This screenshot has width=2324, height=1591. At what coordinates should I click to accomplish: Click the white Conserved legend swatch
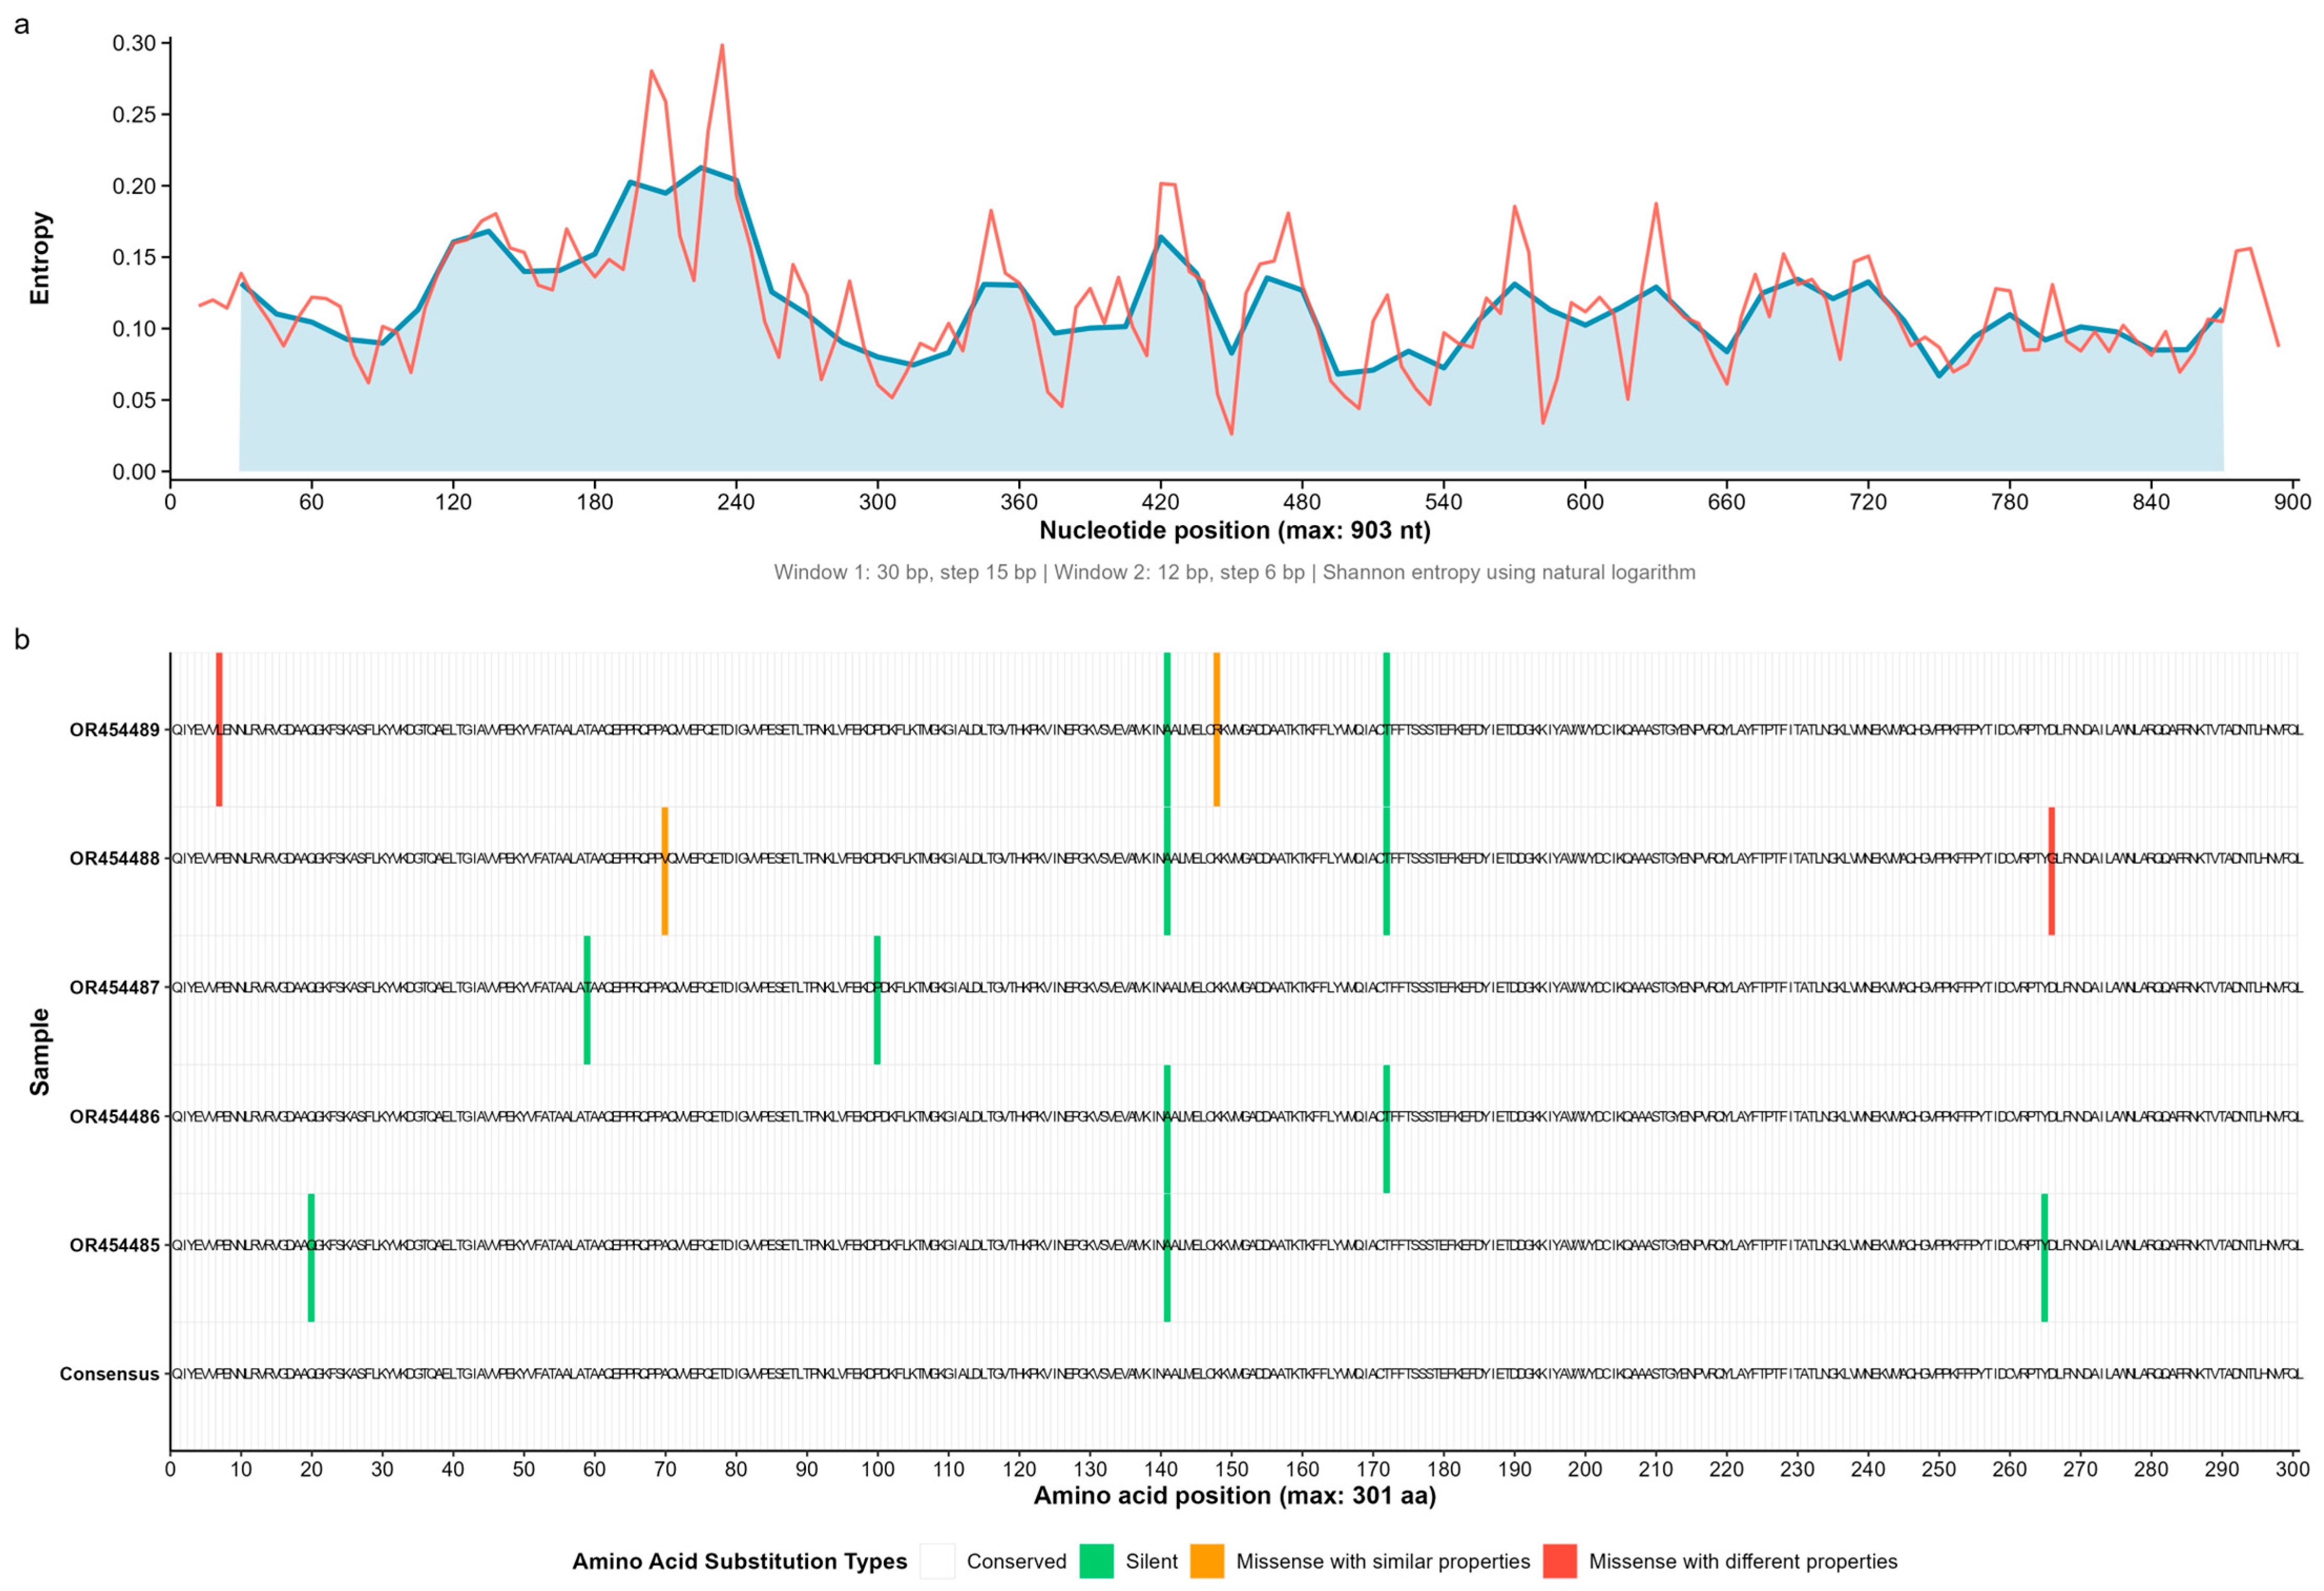pyautogui.click(x=937, y=1561)
